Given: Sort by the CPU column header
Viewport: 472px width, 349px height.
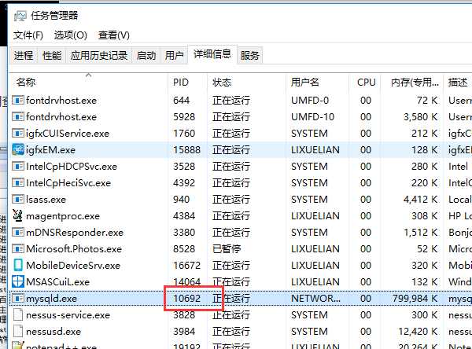Looking at the screenshot, I should [x=365, y=82].
